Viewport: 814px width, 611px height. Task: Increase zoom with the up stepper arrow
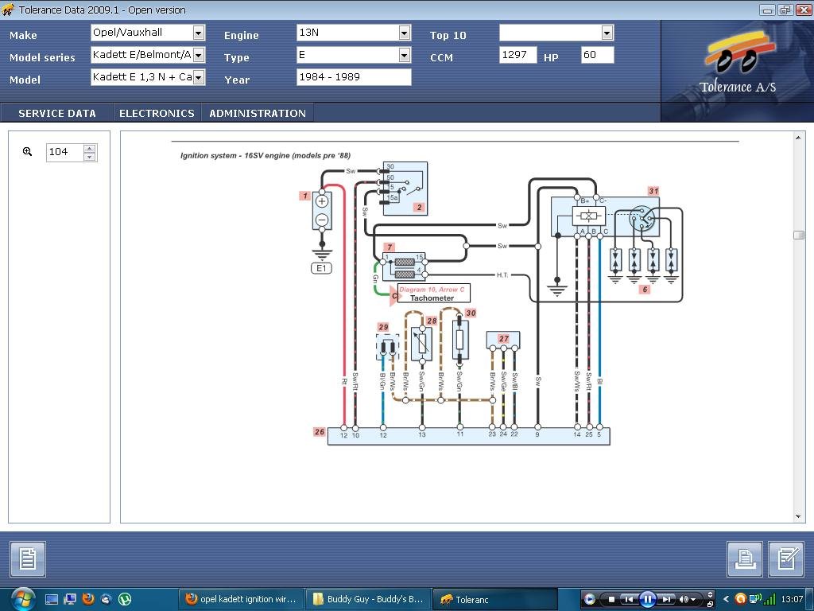point(90,148)
